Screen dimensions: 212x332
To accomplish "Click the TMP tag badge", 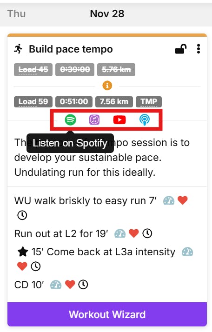I will click(x=149, y=102).
